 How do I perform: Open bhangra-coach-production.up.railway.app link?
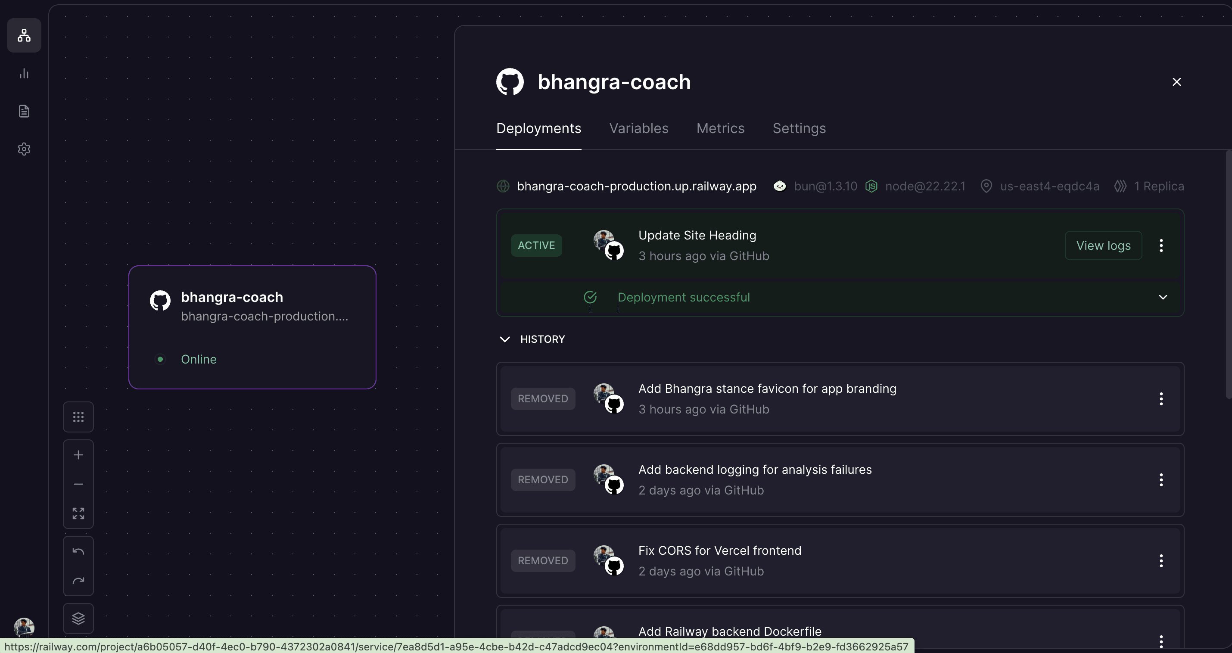[x=637, y=186]
